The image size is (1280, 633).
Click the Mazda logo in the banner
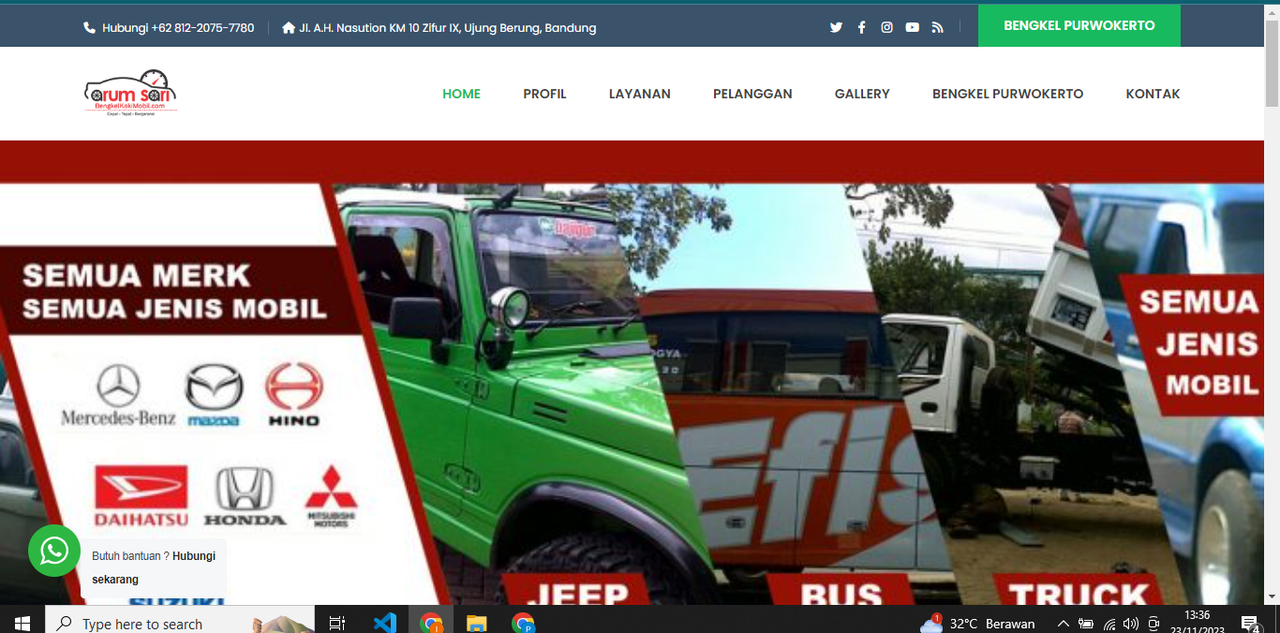(x=214, y=395)
